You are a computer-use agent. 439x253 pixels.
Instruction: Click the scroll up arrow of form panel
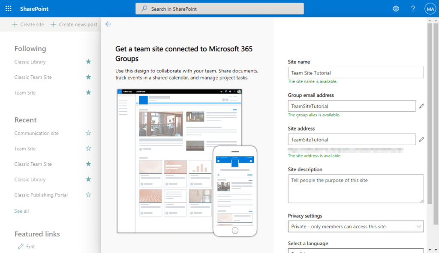pos(430,21)
